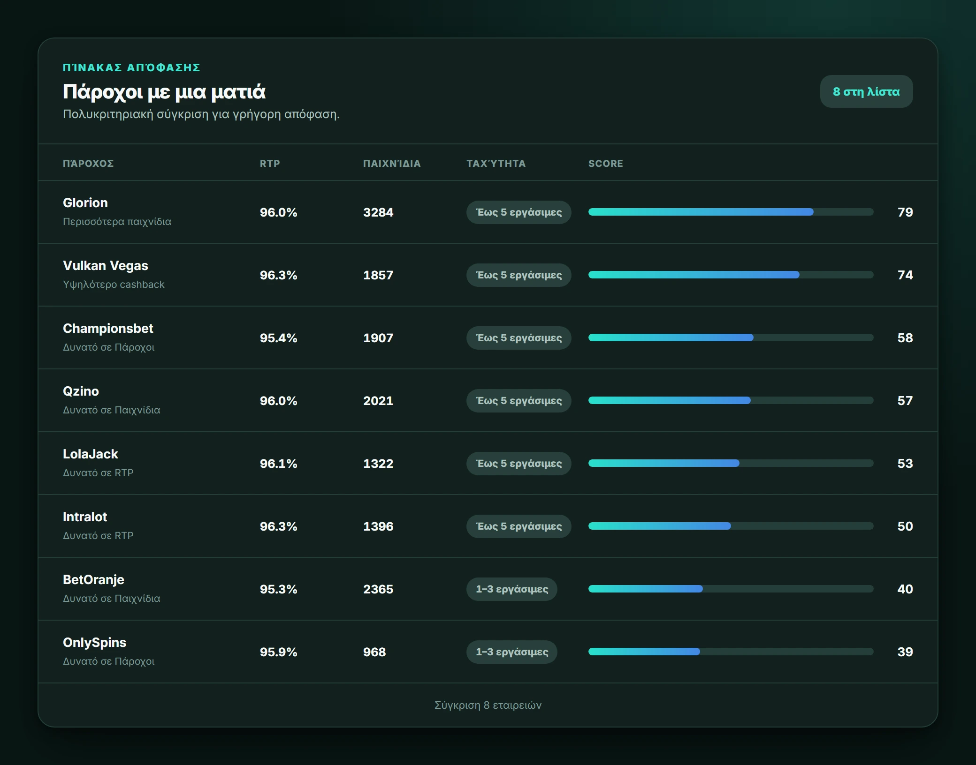Click the RTP value 95.4%
Screen dimensions: 976x765
coord(279,338)
